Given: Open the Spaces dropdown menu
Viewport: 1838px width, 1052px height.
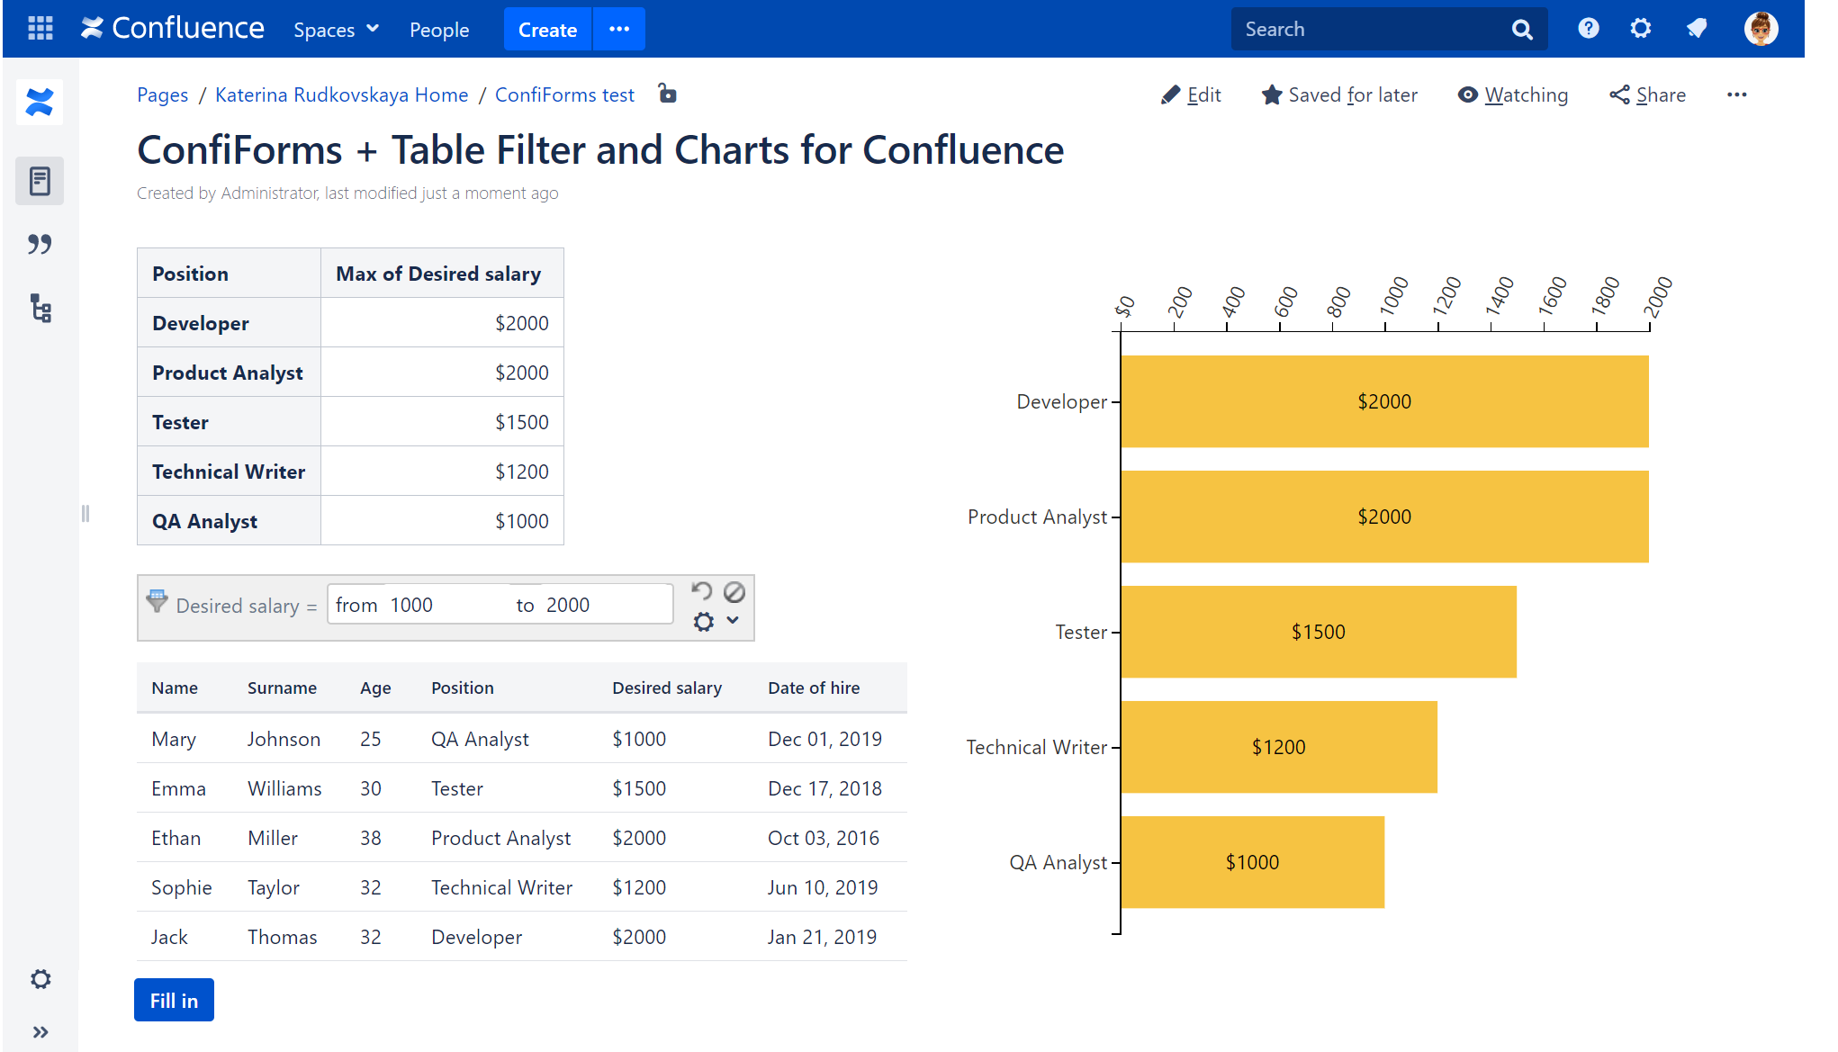Looking at the screenshot, I should pyautogui.click(x=336, y=30).
